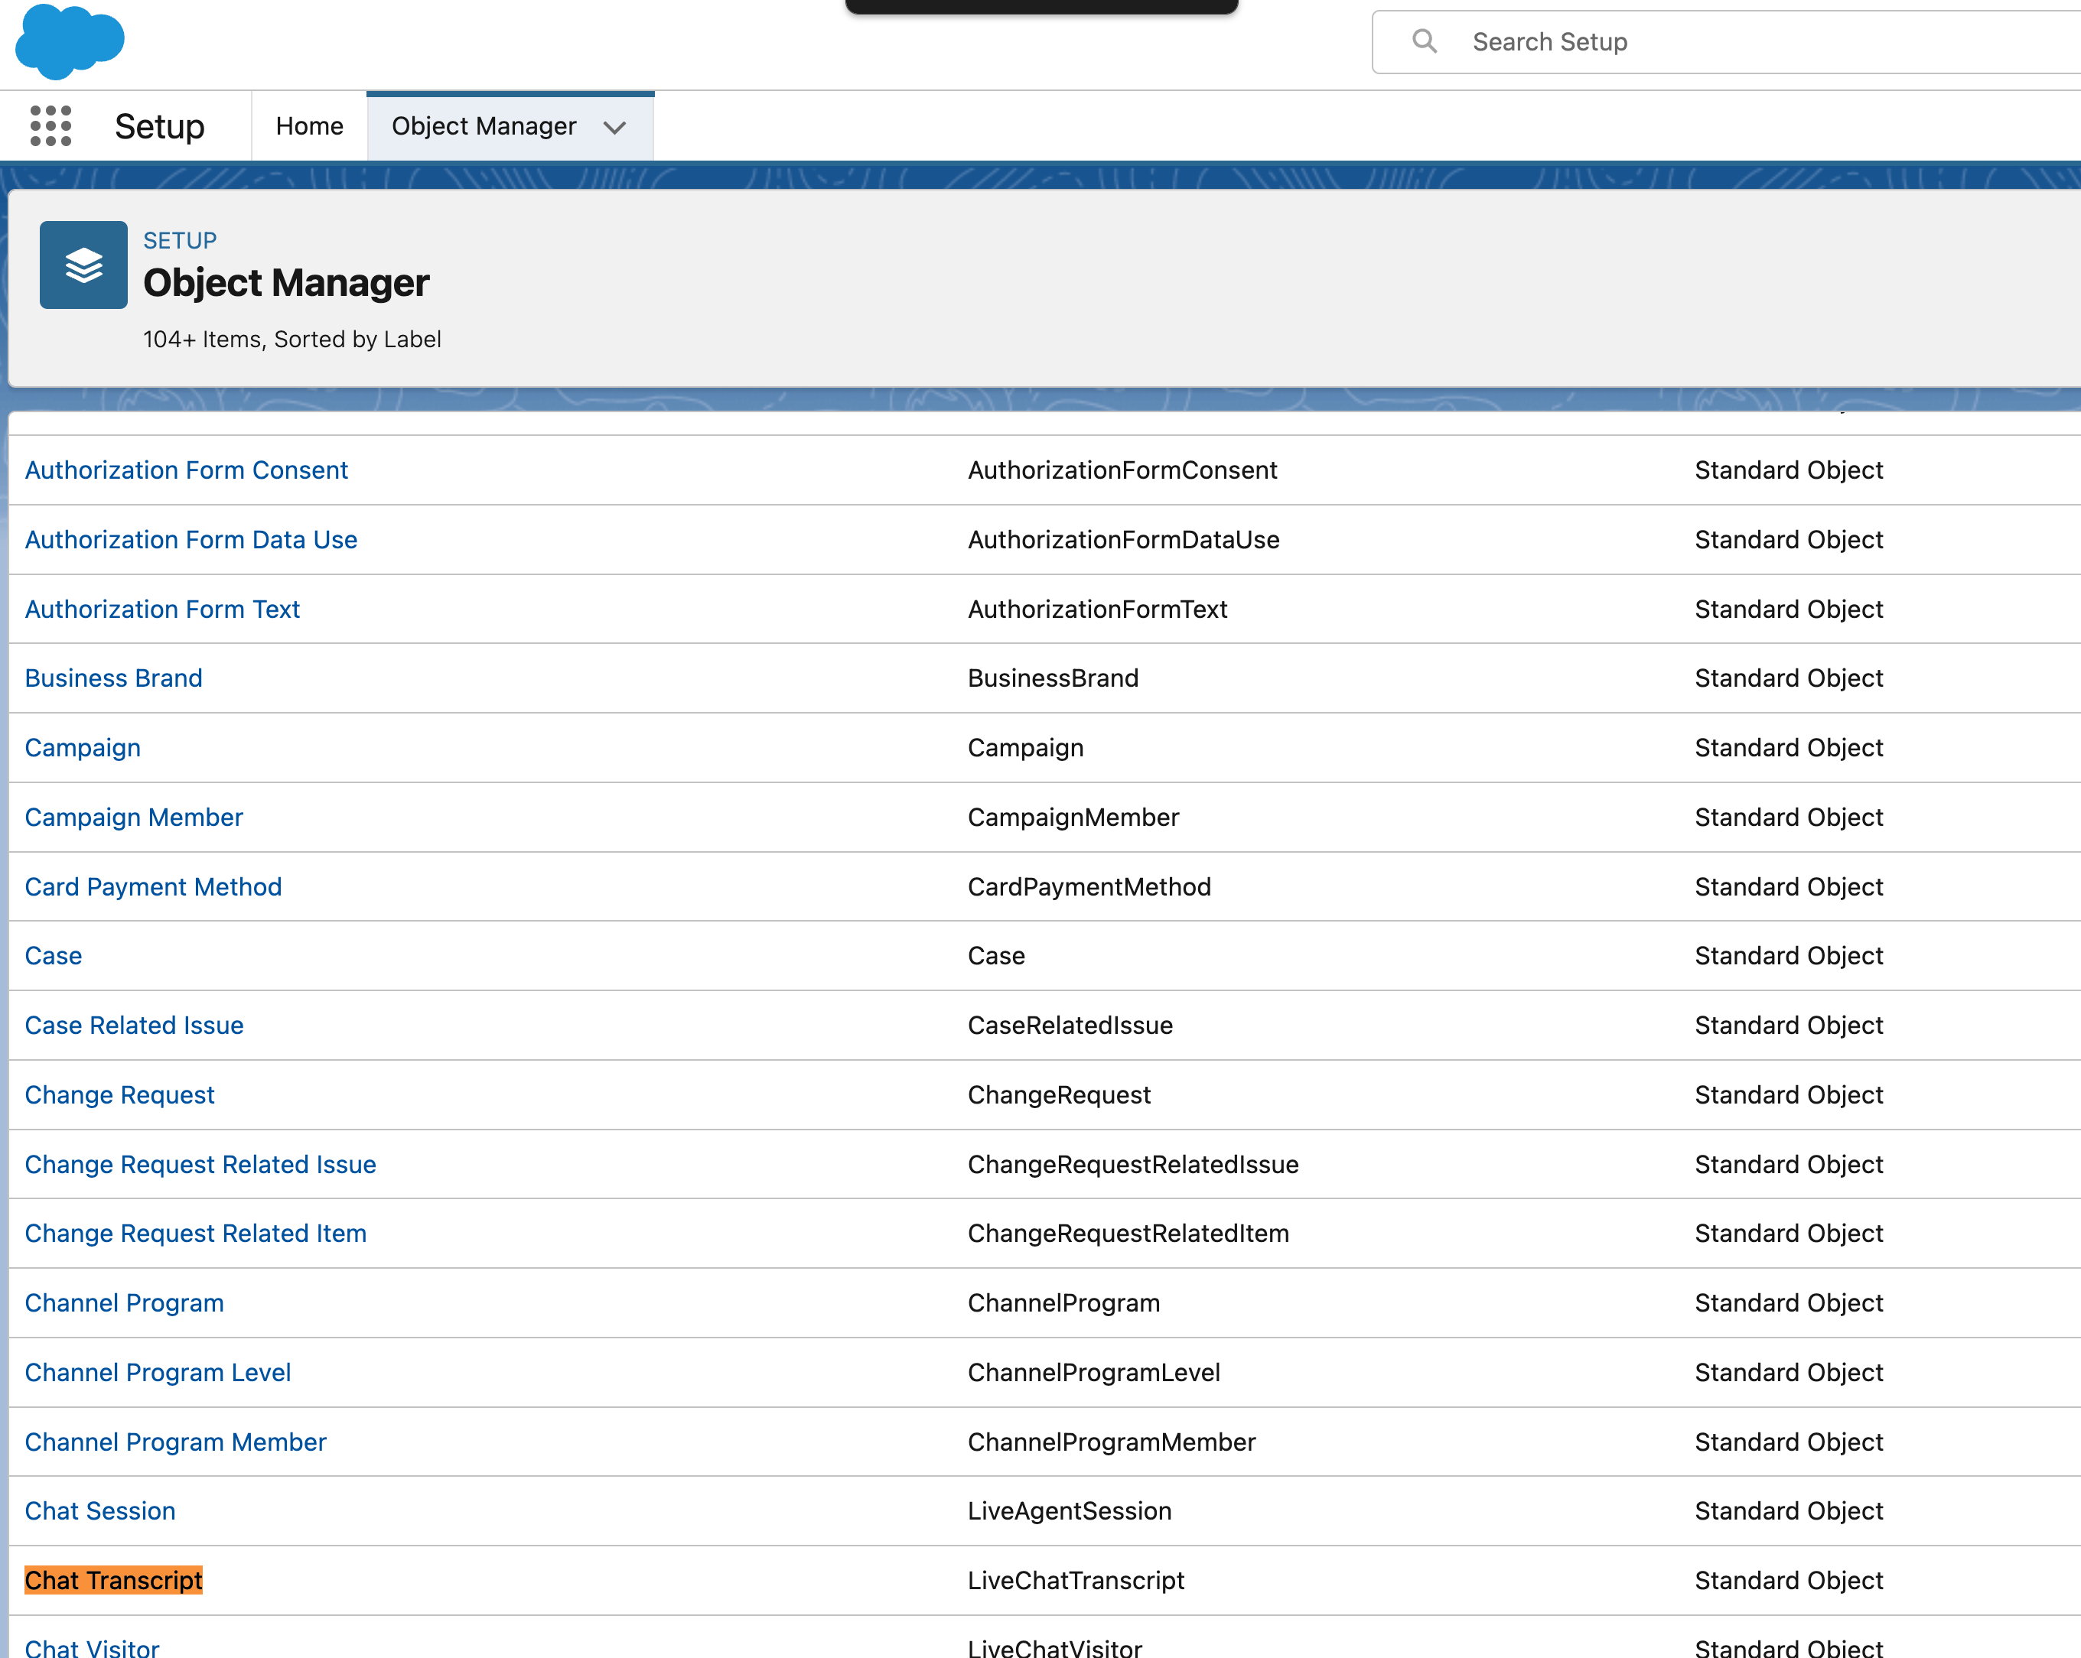Open the App Launcher dots icon
This screenshot has width=2081, height=1658.
50,126
